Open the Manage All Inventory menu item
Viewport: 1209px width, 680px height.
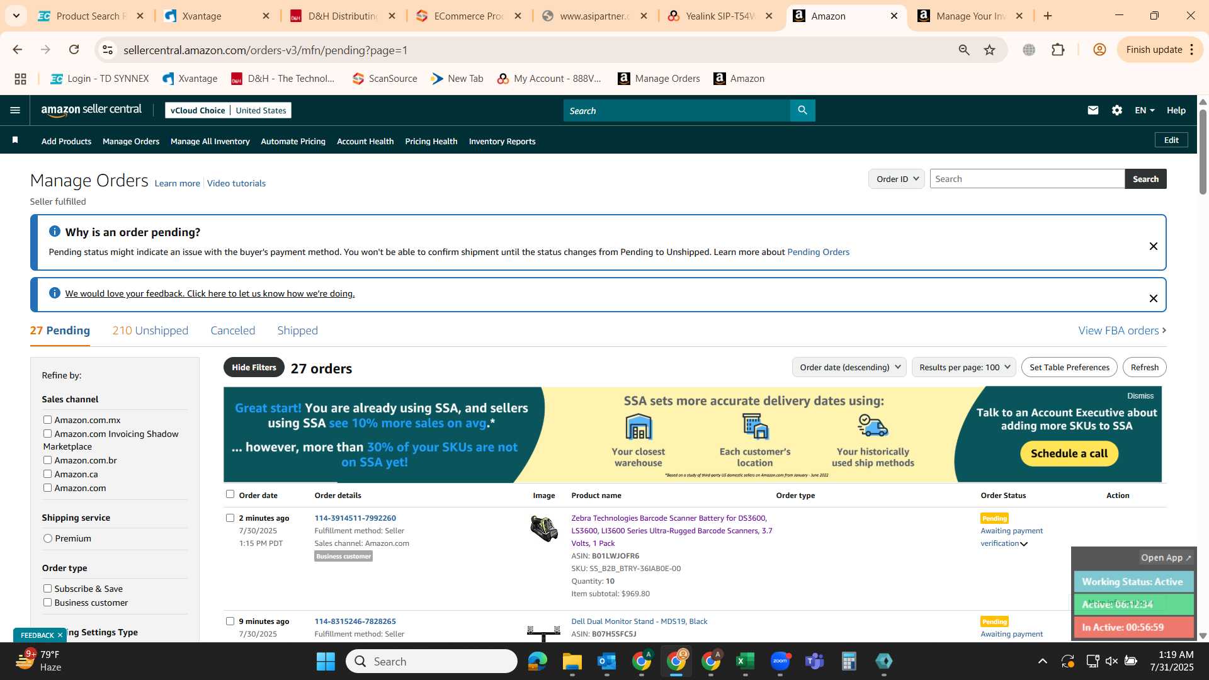pyautogui.click(x=210, y=141)
